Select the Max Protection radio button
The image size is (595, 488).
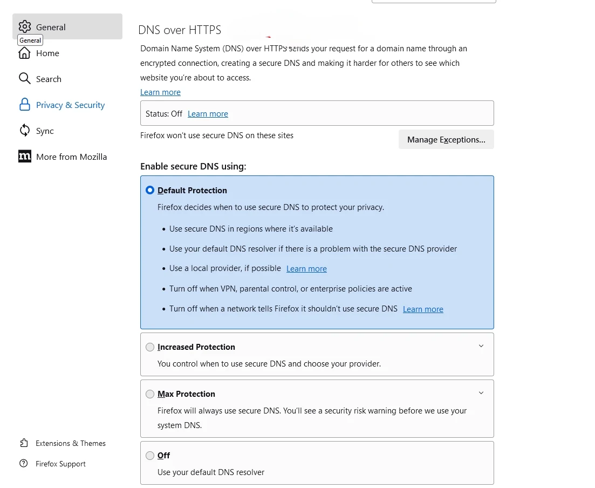tap(150, 394)
